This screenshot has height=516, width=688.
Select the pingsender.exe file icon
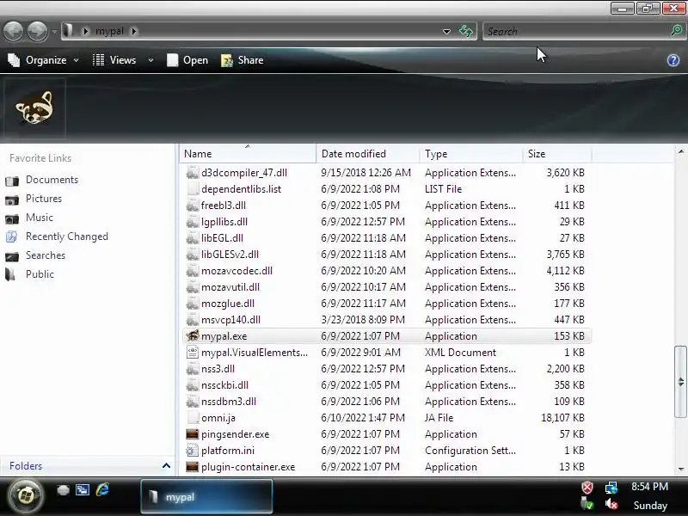[192, 434]
